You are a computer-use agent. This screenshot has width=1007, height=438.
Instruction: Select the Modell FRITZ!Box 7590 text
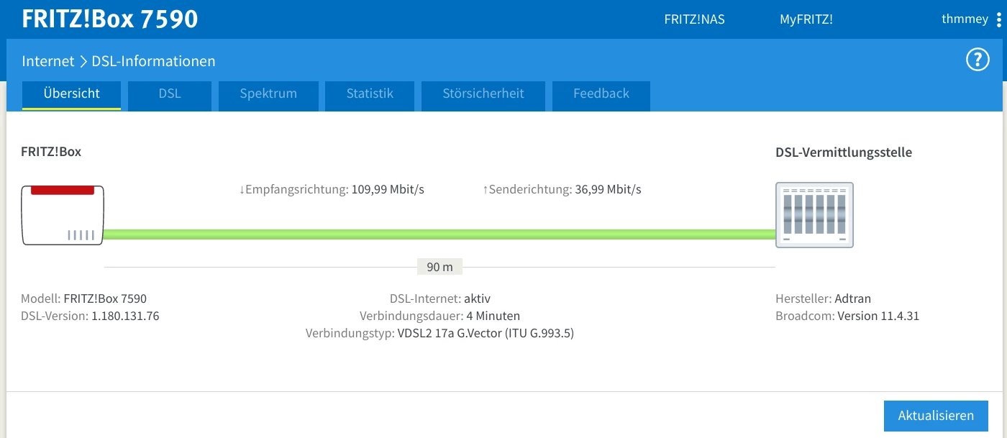pos(83,298)
